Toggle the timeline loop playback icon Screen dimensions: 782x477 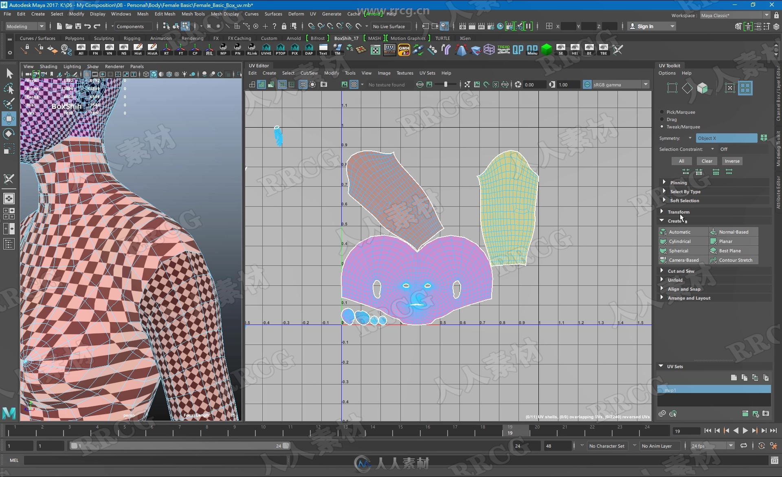[744, 446]
